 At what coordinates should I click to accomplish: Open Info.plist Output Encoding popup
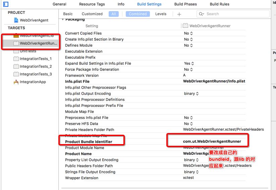click(x=191, y=93)
